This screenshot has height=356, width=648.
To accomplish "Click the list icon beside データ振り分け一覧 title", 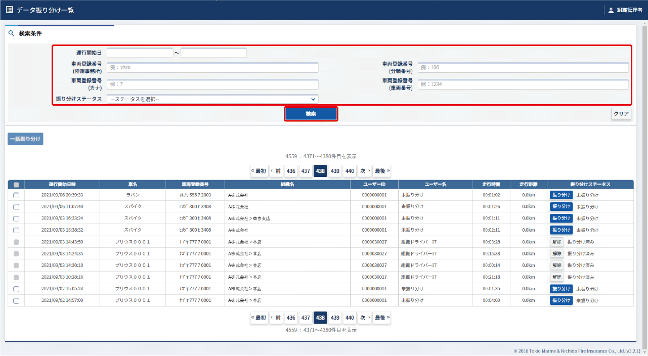I will point(10,10).
